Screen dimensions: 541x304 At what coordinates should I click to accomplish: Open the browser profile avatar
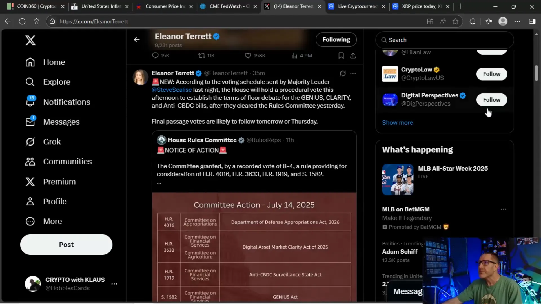coord(503,21)
